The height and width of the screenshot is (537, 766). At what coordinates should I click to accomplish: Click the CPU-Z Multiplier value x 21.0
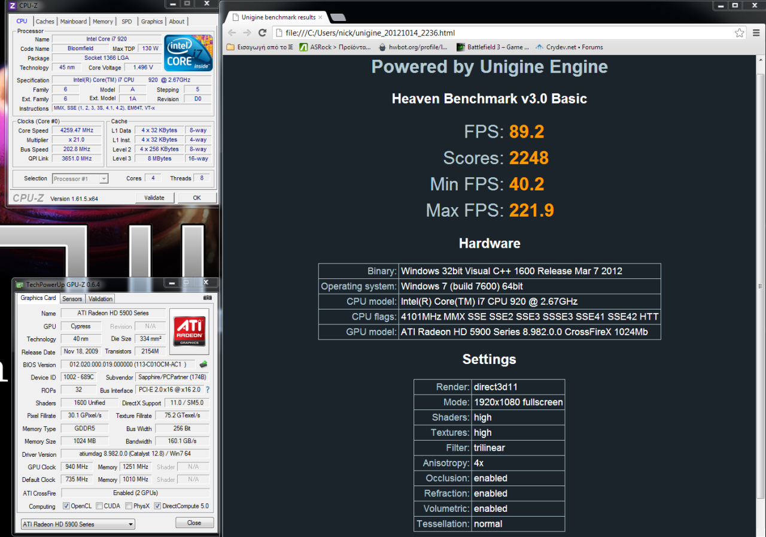click(77, 140)
